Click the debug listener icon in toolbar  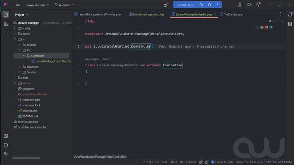(x=165, y=5)
